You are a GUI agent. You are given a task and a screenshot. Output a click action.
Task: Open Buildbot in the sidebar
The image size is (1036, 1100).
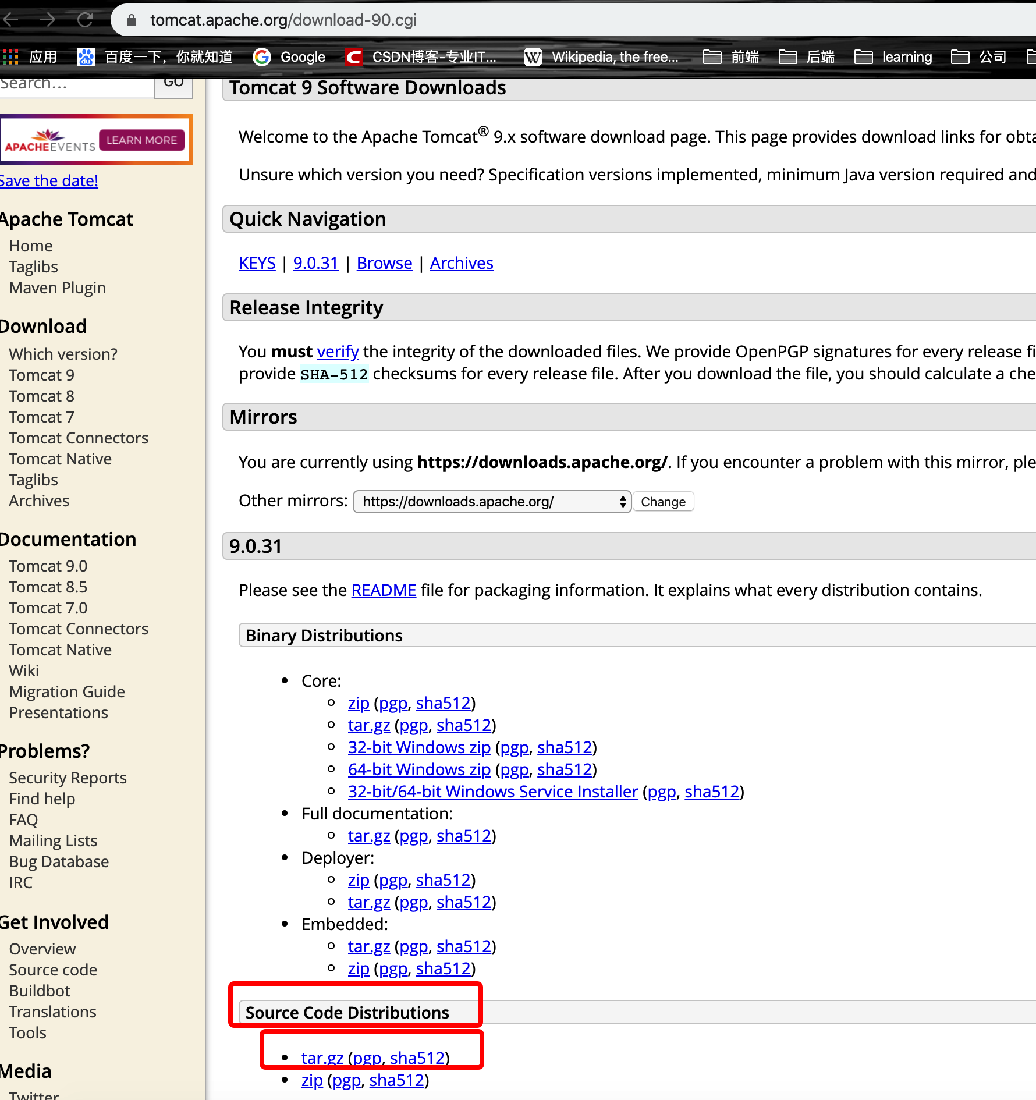[x=40, y=991]
